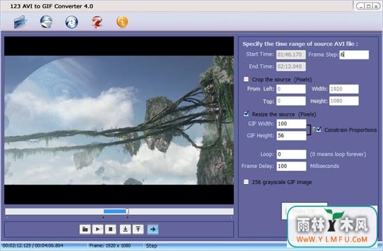Click the crop Height field showing 1080
383x251 pixels.
click(x=344, y=101)
